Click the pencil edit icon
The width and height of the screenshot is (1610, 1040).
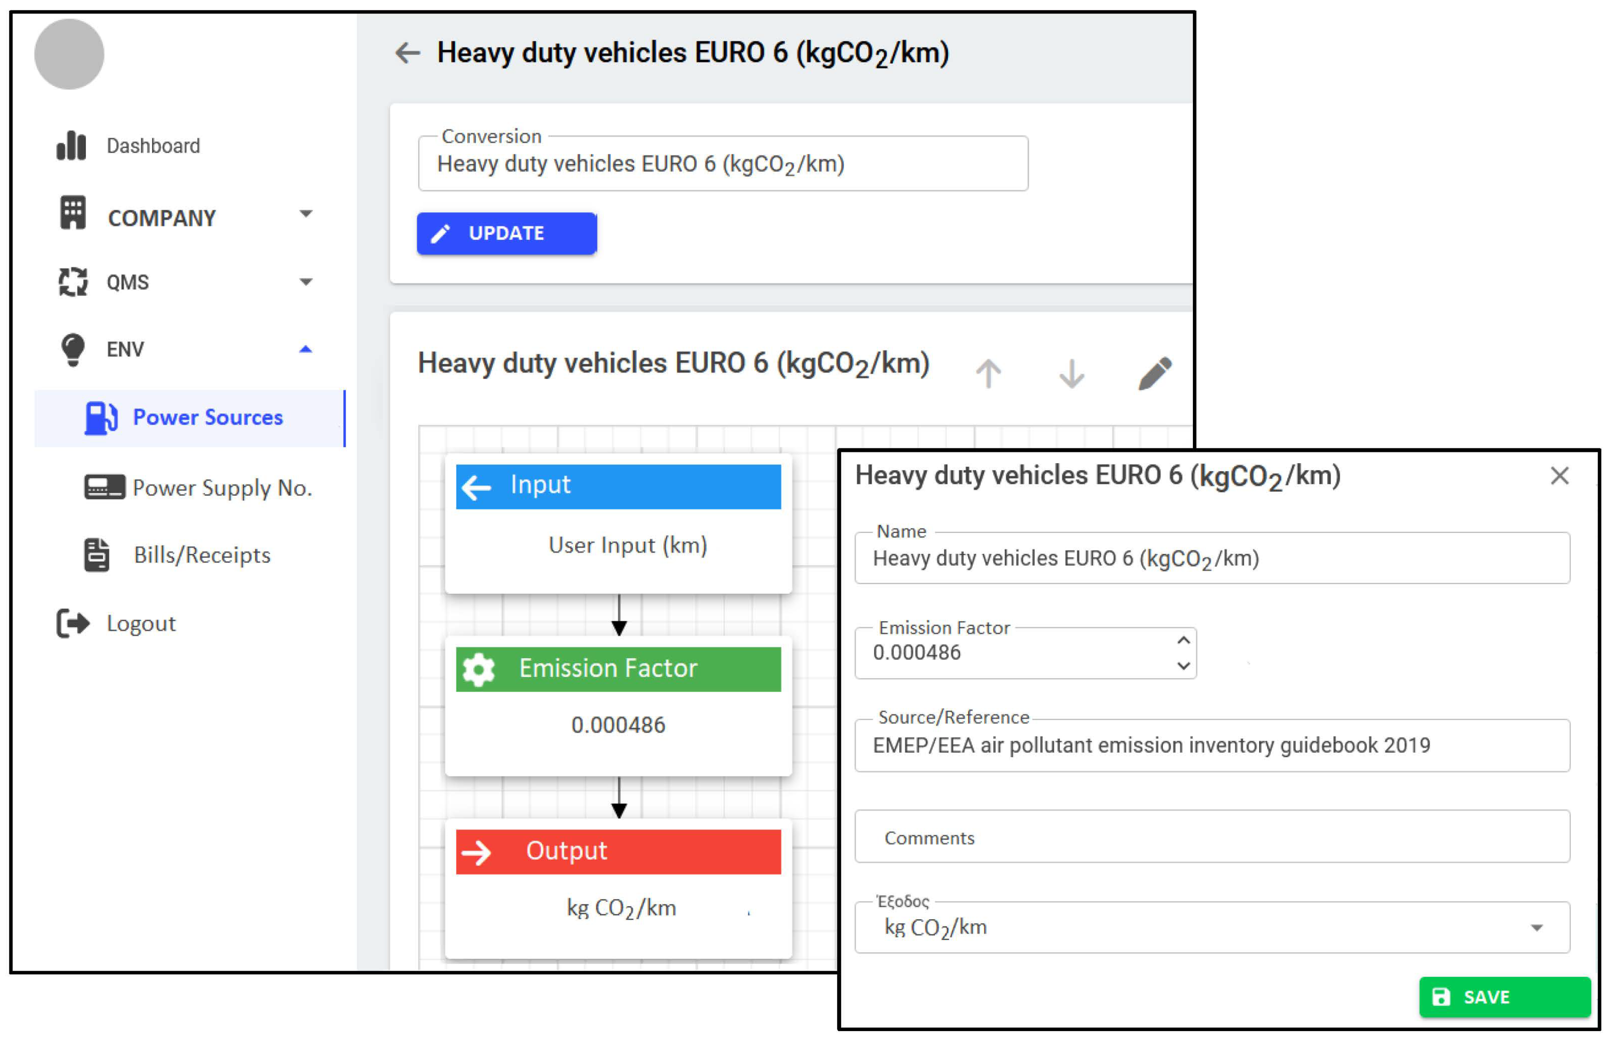point(1154,373)
